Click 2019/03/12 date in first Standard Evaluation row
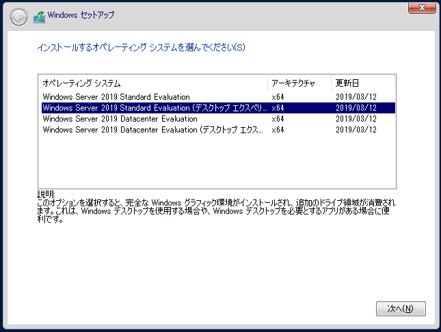Viewport: 441px width, 332px height. coord(356,97)
